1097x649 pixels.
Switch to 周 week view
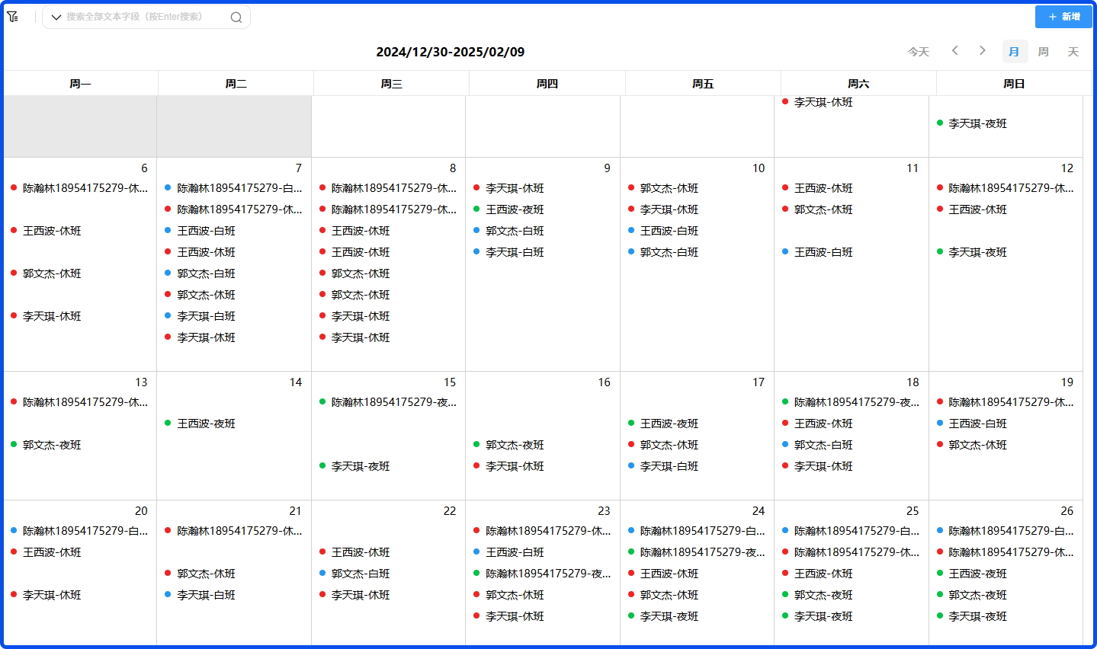(x=1044, y=52)
